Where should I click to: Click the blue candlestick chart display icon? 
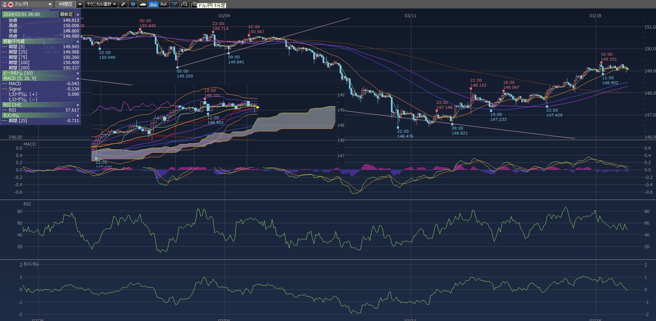[x=174, y=4]
